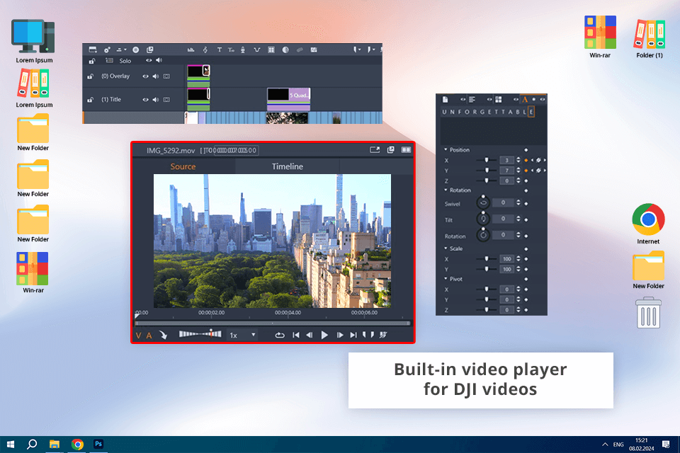
Task: Click the send-to-timeline arrow icon
Action: pyautogui.click(x=163, y=335)
